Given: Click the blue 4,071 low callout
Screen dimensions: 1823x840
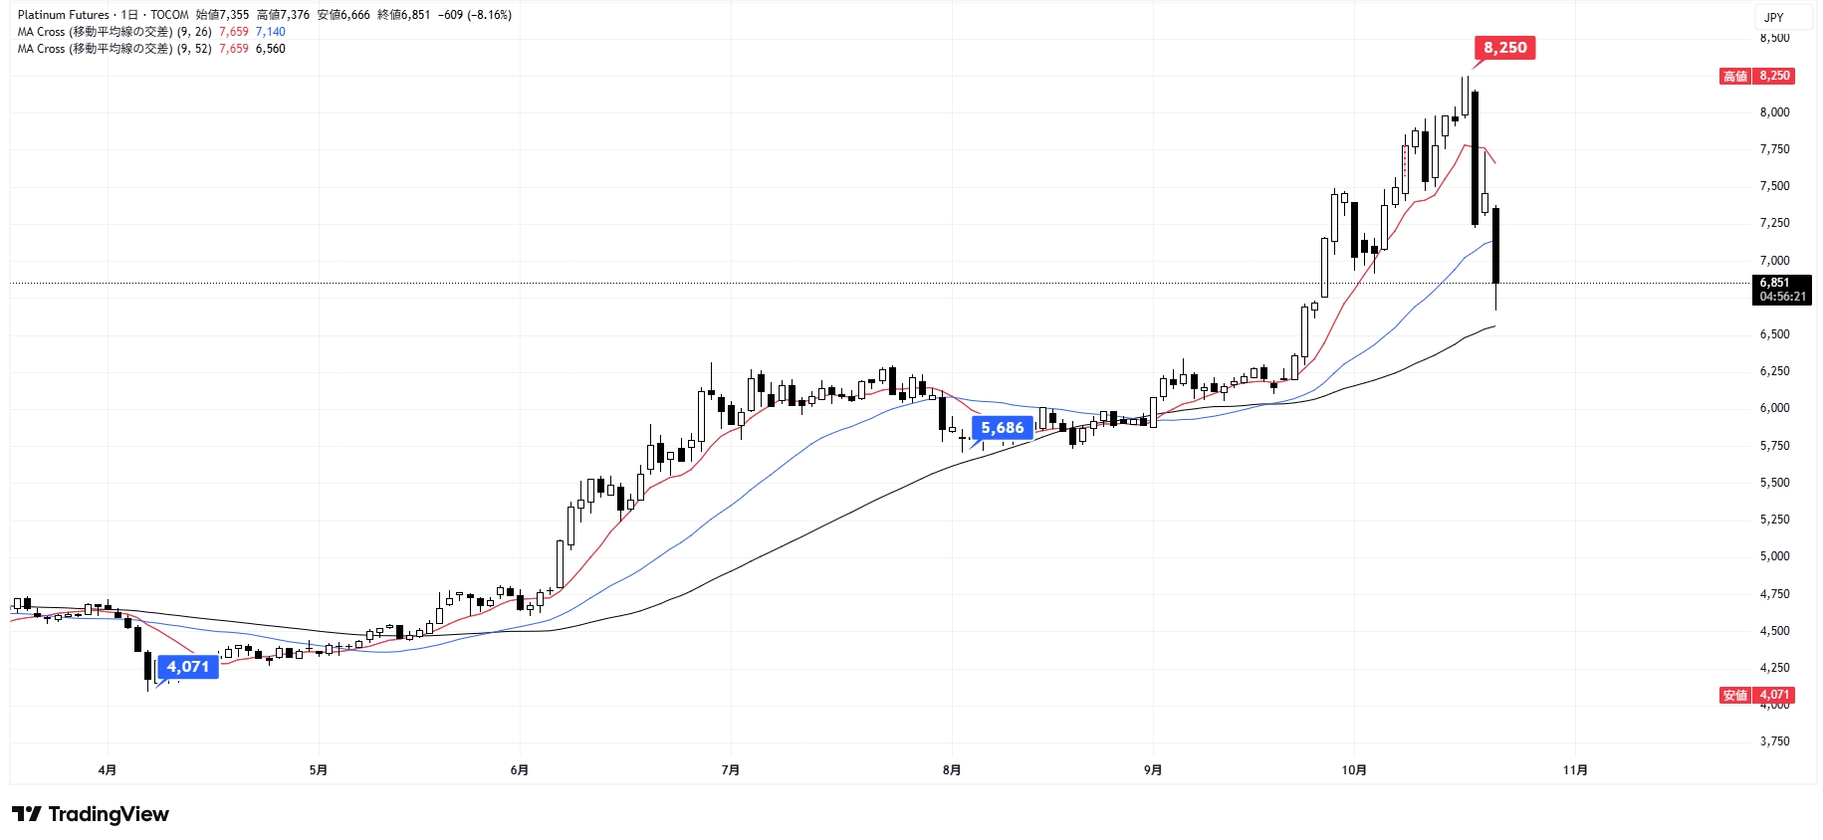Looking at the screenshot, I should [x=187, y=667].
